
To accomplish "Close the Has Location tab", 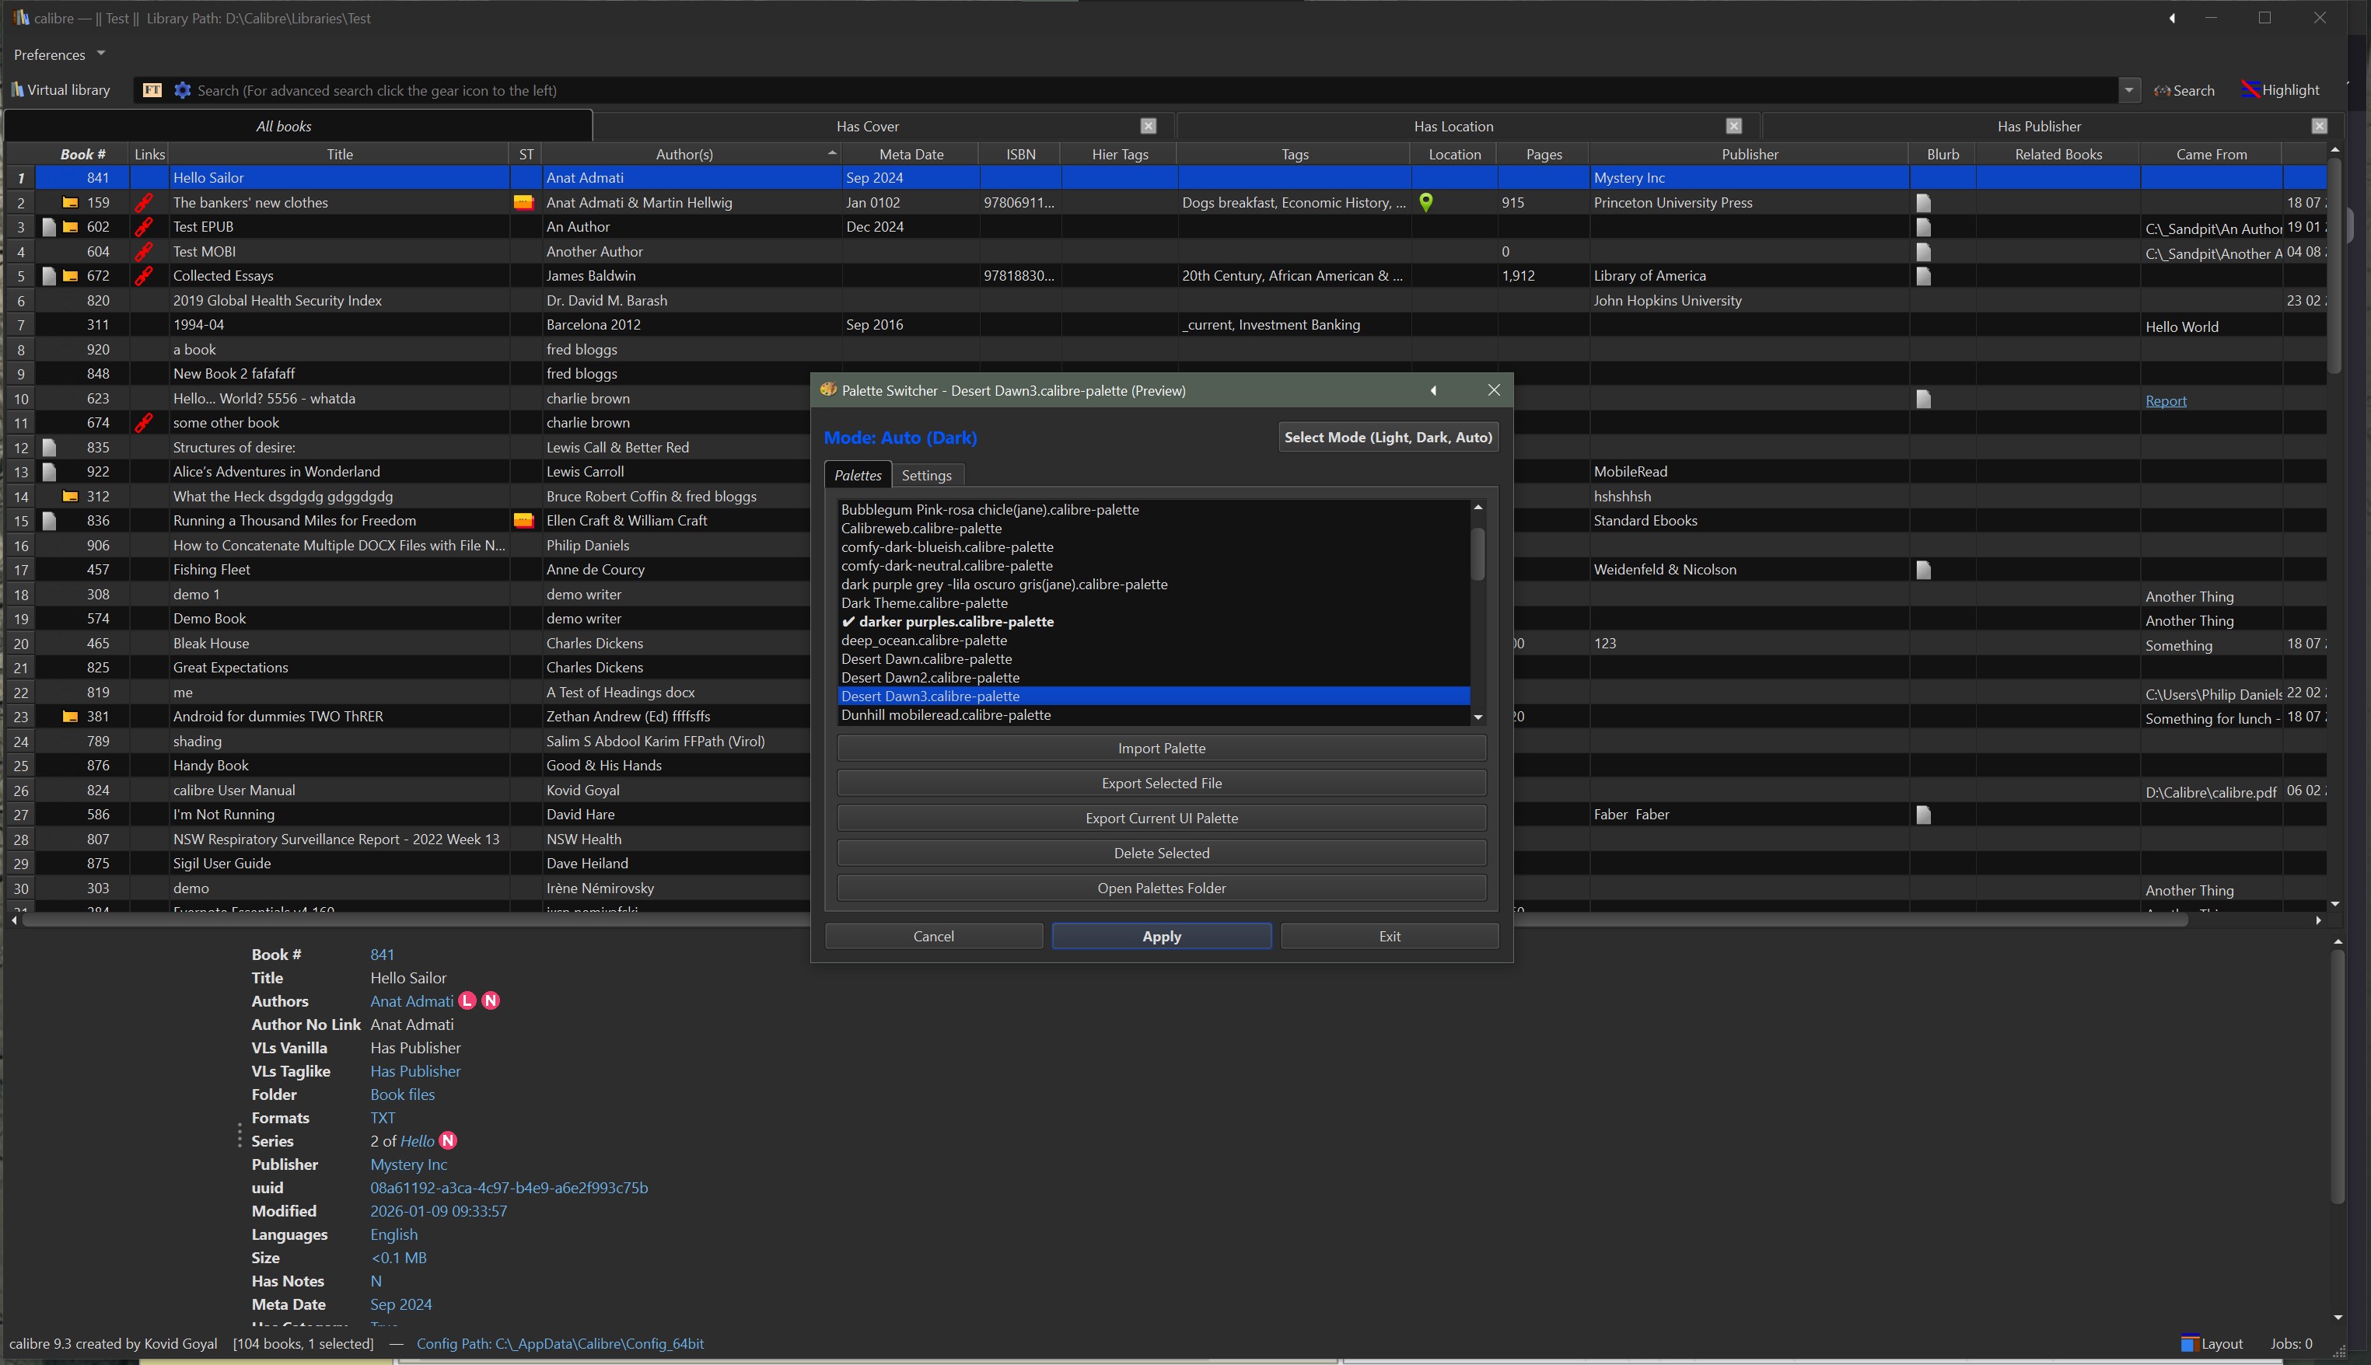I will coord(1733,126).
